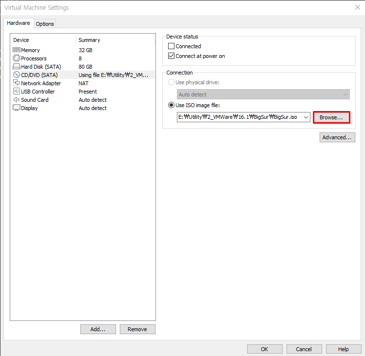The width and height of the screenshot is (365, 356).
Task: Select the Hard Disk (SATA) row label
Action: [x=41, y=67]
